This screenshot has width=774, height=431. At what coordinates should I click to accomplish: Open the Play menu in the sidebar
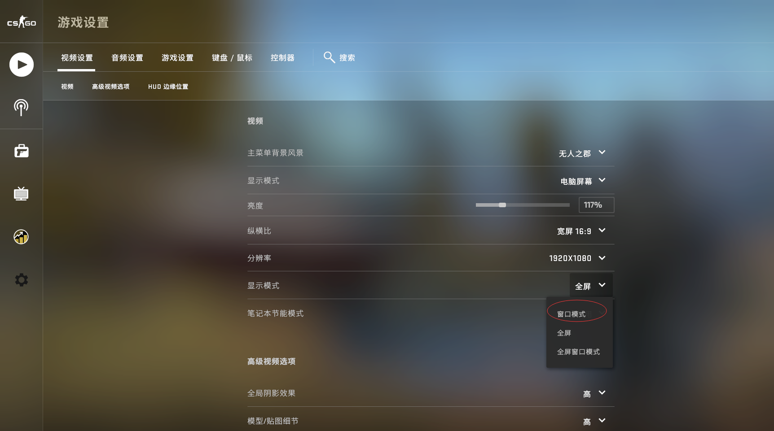pyautogui.click(x=22, y=65)
